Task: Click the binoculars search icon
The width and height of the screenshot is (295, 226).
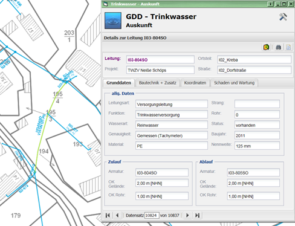Action: point(279,47)
